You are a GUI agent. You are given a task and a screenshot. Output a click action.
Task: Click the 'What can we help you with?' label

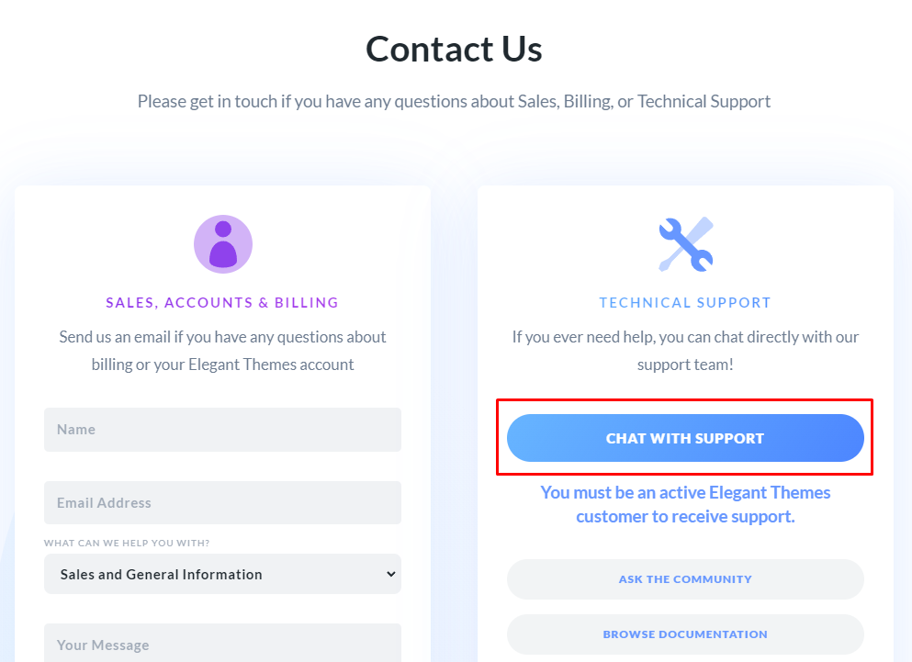tap(127, 543)
